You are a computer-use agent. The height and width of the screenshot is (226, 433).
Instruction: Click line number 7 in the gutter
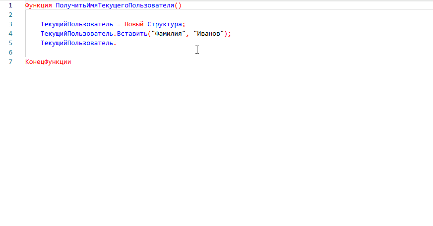[x=10, y=62]
